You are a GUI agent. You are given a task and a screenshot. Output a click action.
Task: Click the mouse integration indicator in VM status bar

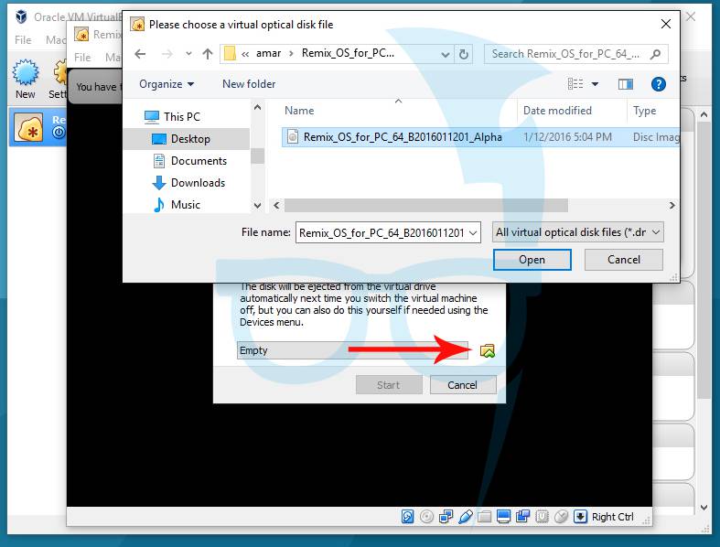click(561, 517)
